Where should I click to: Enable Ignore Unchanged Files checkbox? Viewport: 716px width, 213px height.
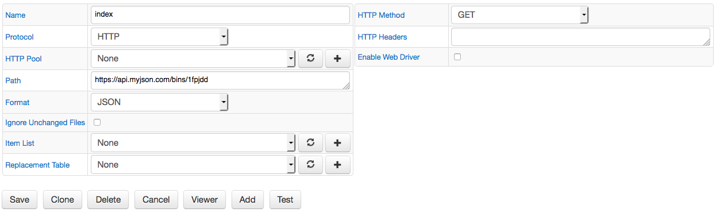(x=97, y=122)
